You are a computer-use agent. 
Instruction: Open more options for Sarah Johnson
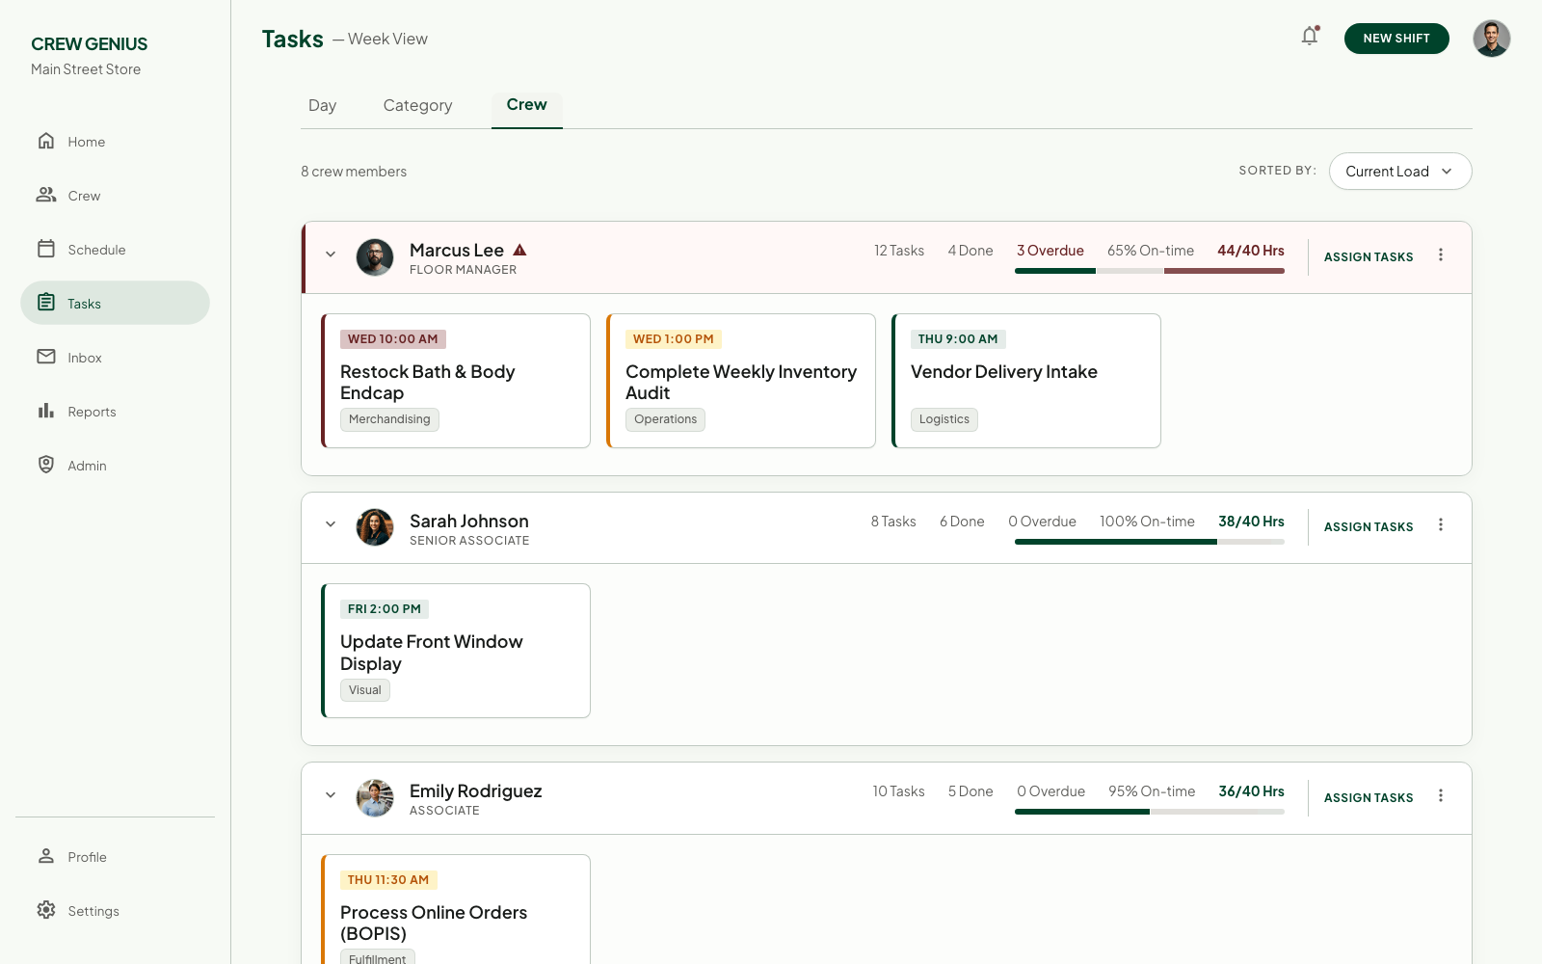1441,525
